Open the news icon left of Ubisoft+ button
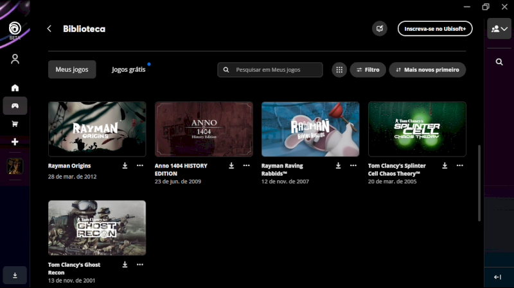 coord(380,28)
